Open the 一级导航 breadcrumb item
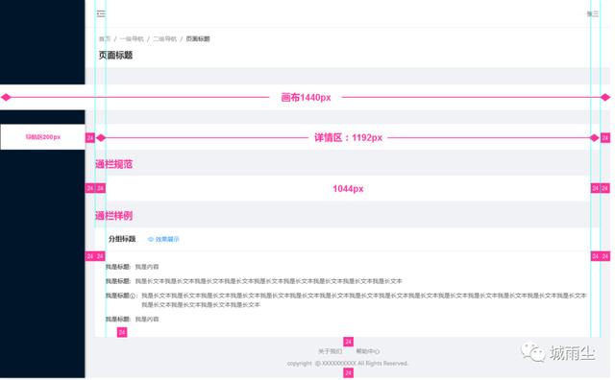The width and height of the screenshot is (615, 380). click(x=132, y=38)
